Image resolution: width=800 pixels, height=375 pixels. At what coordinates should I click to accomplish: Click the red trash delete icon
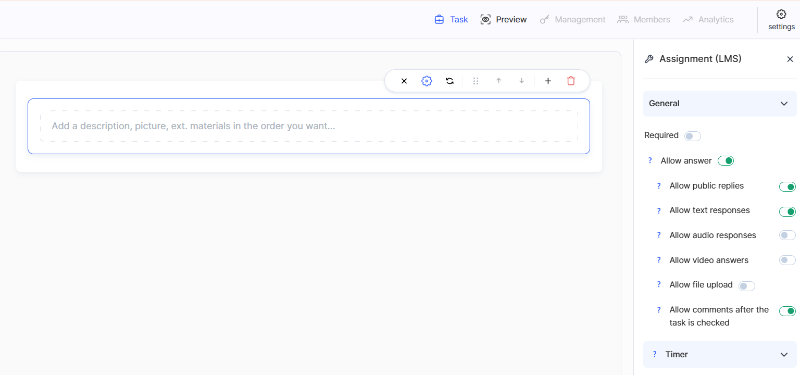(x=571, y=81)
